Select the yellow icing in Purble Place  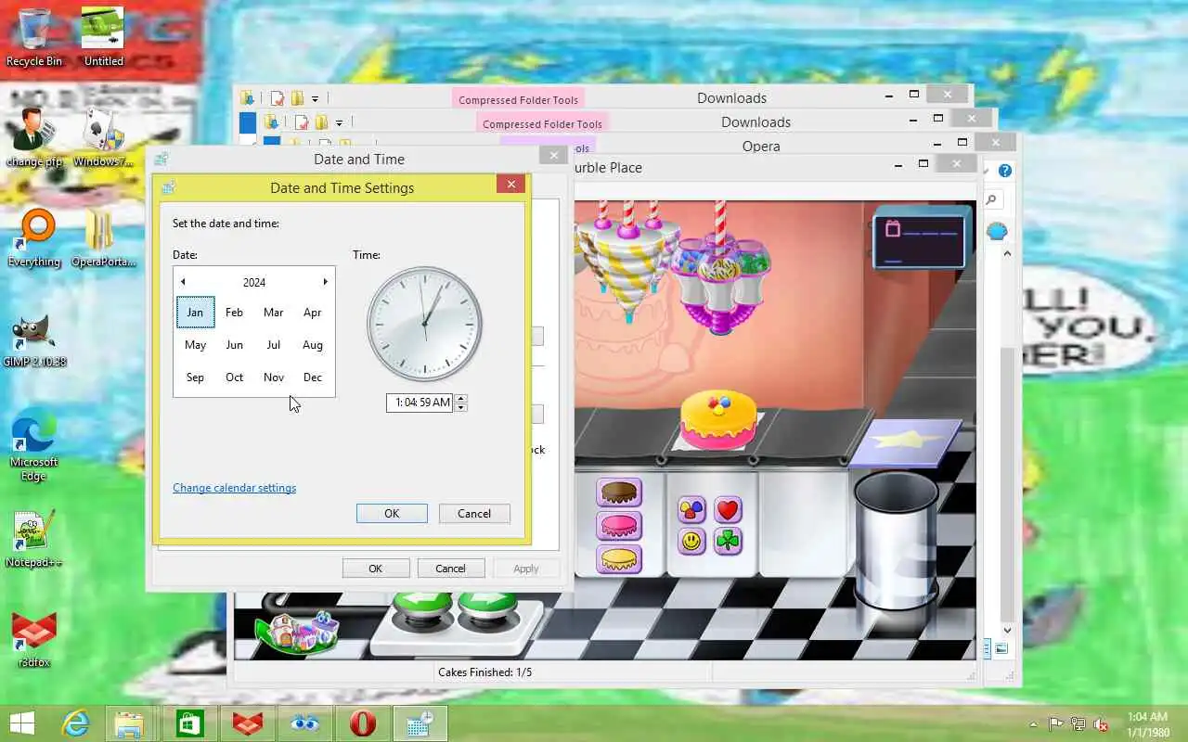pyautogui.click(x=619, y=558)
